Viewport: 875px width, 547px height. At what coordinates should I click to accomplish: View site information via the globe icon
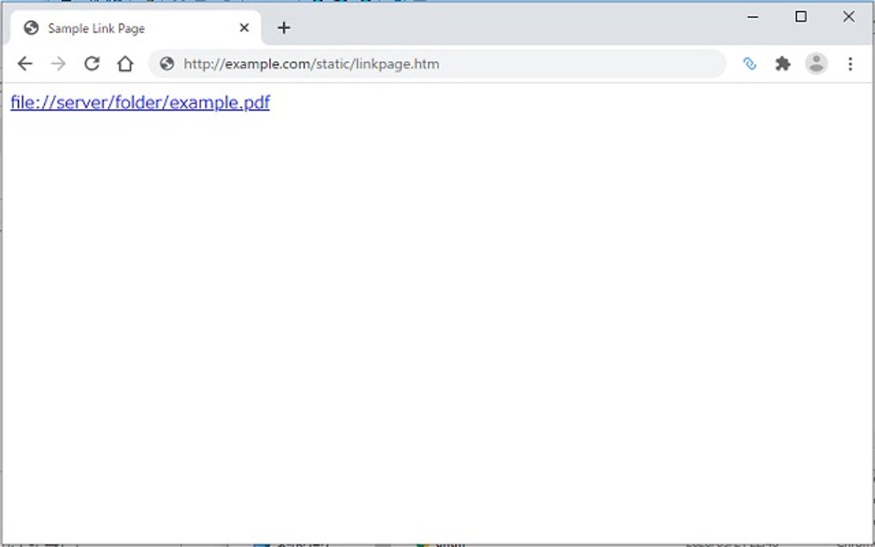coord(166,63)
